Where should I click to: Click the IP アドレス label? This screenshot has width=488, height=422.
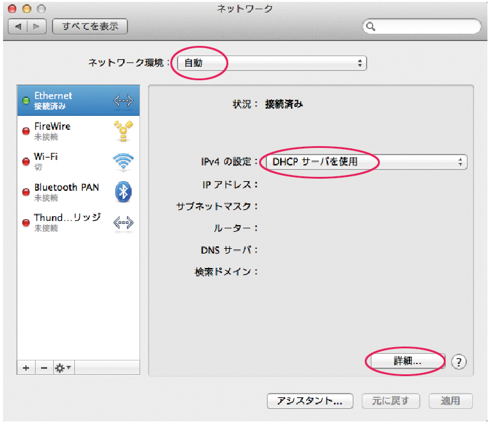(230, 185)
